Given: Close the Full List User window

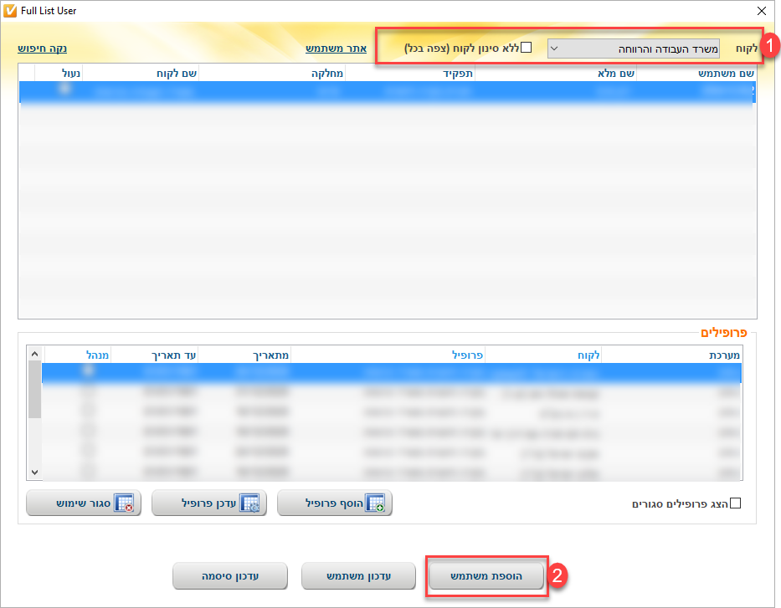Looking at the screenshot, I should click(x=761, y=11).
